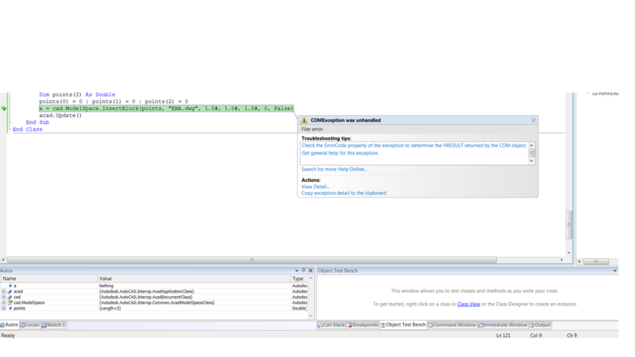
Task: Click the Autos list scroll up arrow
Action: (311, 278)
